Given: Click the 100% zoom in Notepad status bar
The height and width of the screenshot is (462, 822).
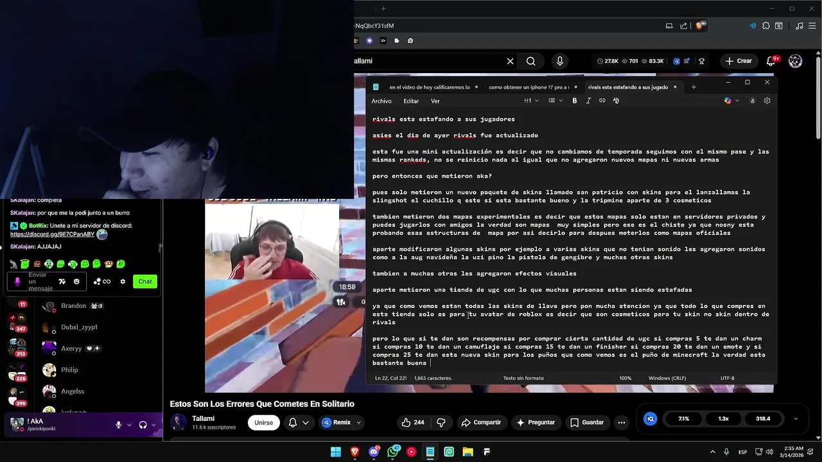Looking at the screenshot, I should coord(625,378).
